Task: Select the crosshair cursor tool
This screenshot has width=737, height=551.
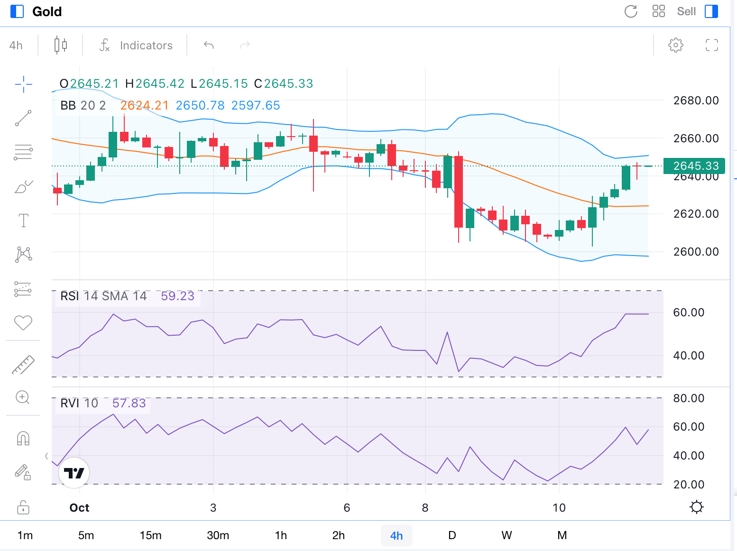Action: (x=23, y=84)
